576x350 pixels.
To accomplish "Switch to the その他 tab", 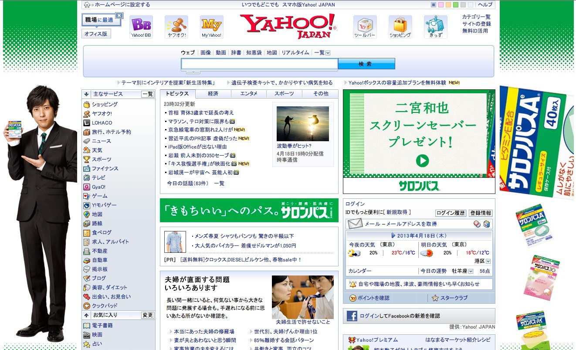I will pos(320,94).
